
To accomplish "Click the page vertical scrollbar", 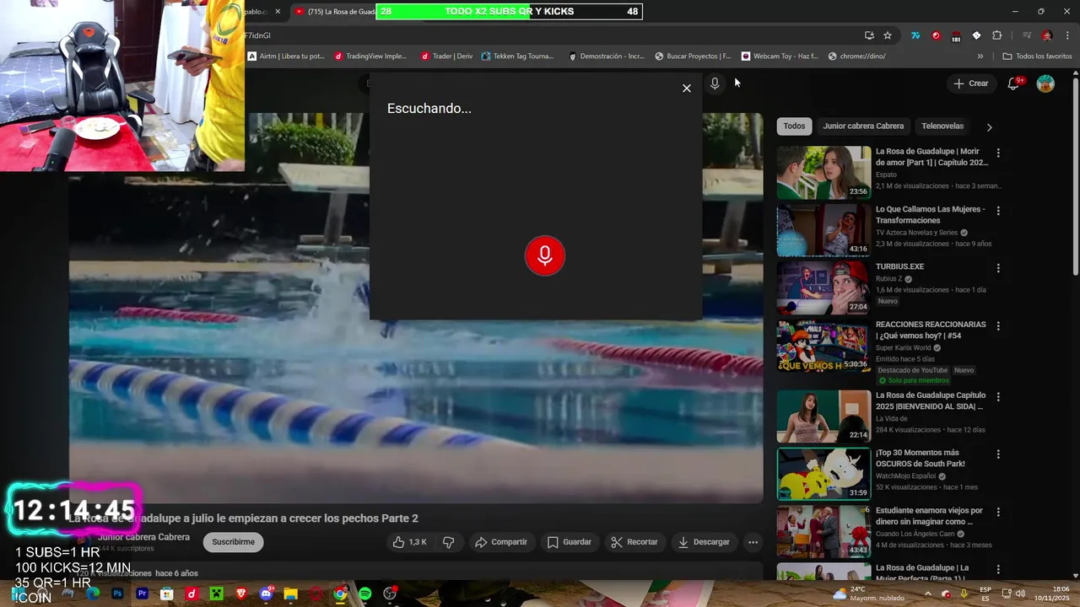I will [1075, 177].
